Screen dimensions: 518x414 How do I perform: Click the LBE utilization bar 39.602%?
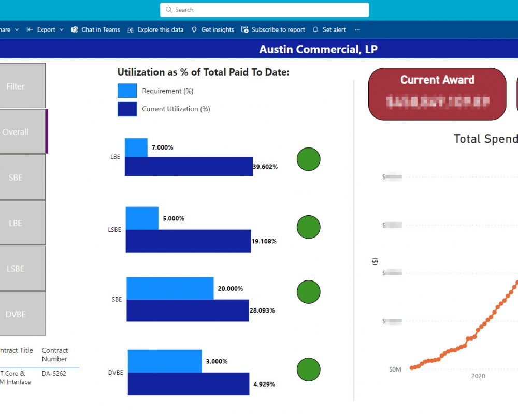pyautogui.click(x=189, y=167)
